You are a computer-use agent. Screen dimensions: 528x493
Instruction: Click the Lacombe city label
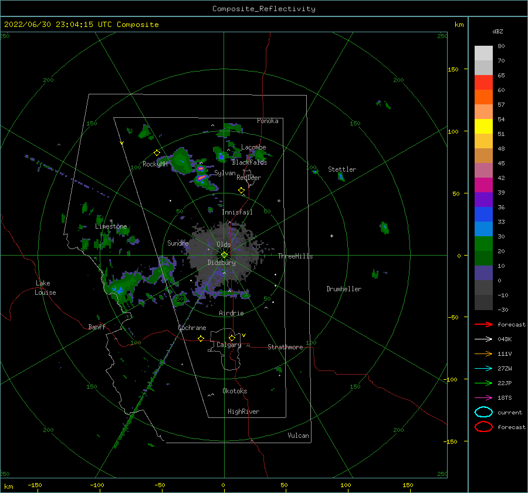(x=253, y=147)
